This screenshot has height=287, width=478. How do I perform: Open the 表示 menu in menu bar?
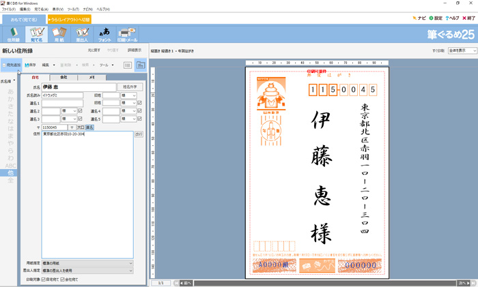tap(59, 9)
